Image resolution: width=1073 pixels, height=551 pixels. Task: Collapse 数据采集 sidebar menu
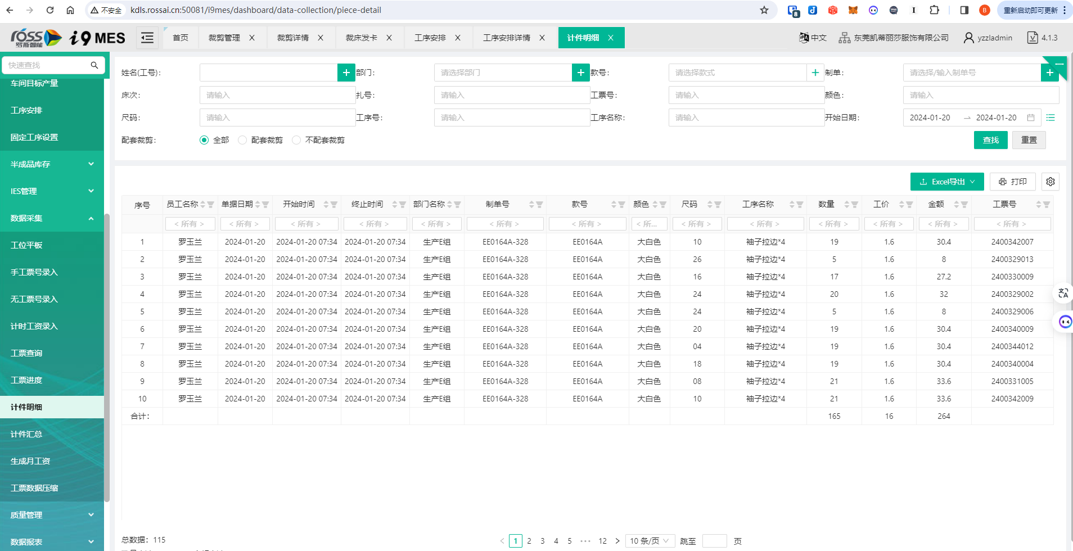(x=52, y=218)
